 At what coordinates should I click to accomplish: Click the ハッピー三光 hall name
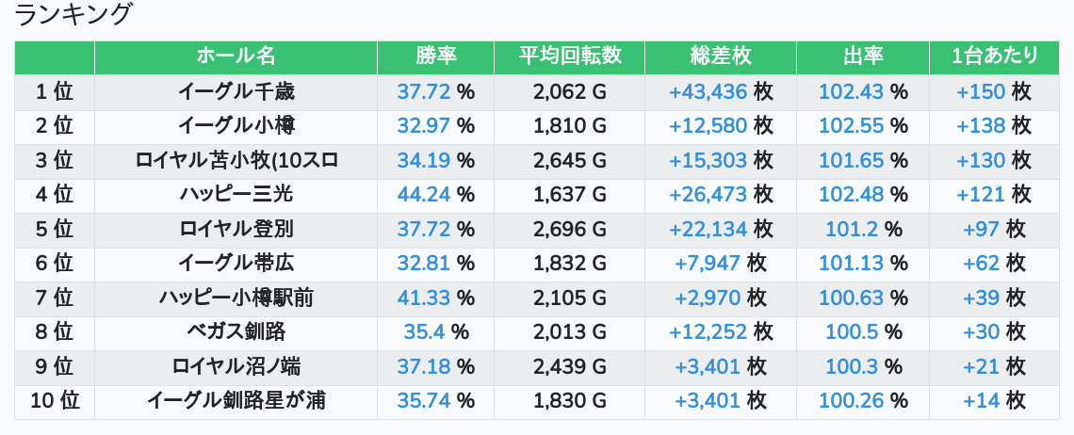pyautogui.click(x=236, y=194)
